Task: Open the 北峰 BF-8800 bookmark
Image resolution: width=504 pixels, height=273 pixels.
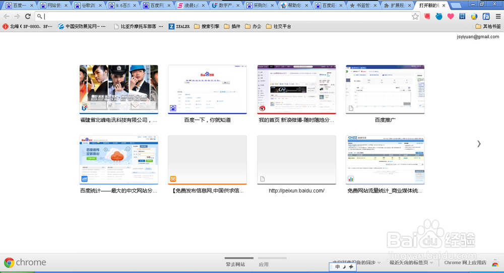Action: 27,26
